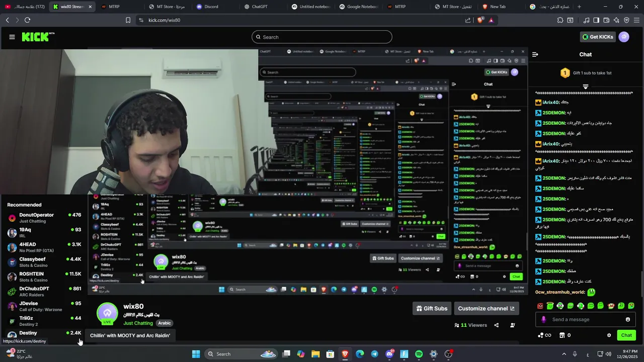This screenshot has height=362, width=644.
Task: Click the address bar URL kick.com/wix80
Action: [x=164, y=20]
